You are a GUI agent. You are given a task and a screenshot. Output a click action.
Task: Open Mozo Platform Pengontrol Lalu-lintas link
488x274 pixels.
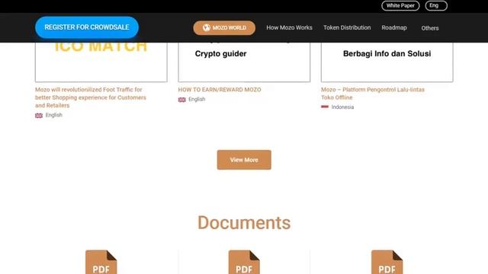tap(373, 93)
